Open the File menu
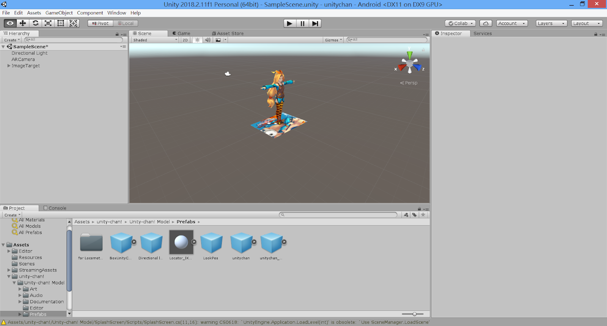 (6, 13)
